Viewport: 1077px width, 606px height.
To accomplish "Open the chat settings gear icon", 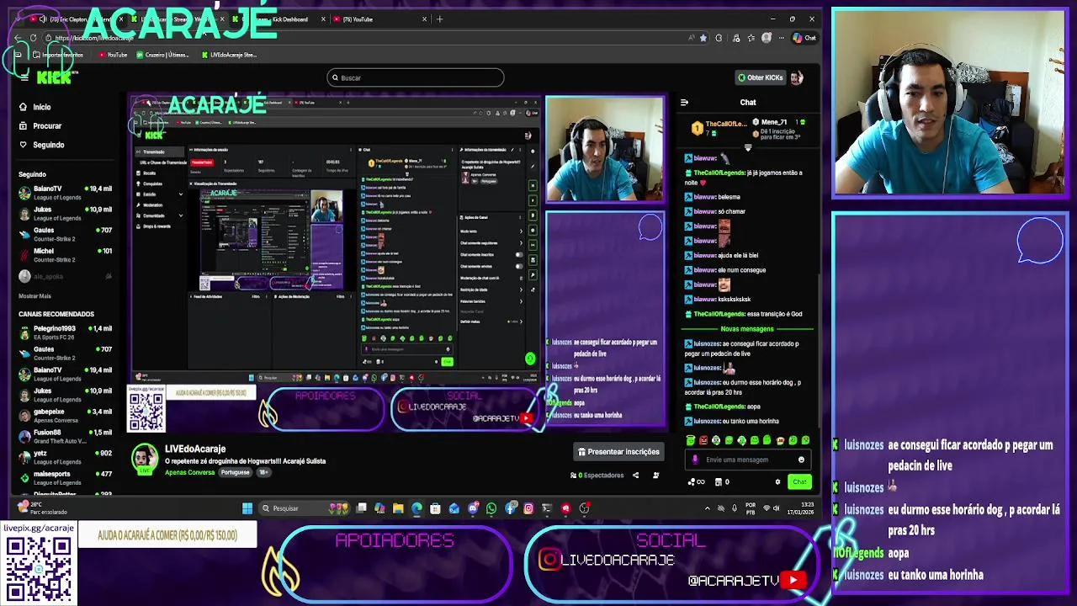I will [777, 482].
